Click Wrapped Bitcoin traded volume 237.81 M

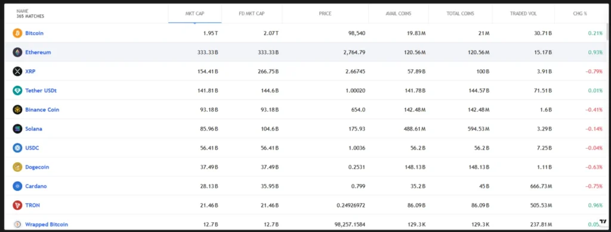(541, 224)
